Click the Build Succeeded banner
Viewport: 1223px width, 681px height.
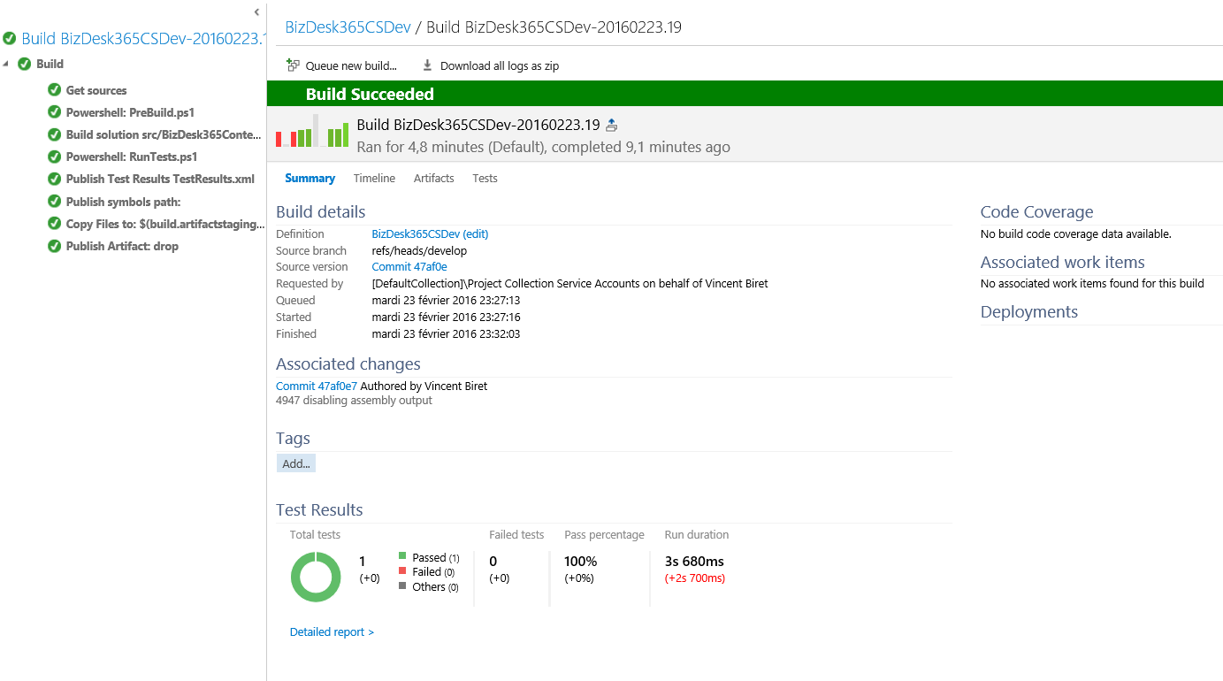[745, 94]
